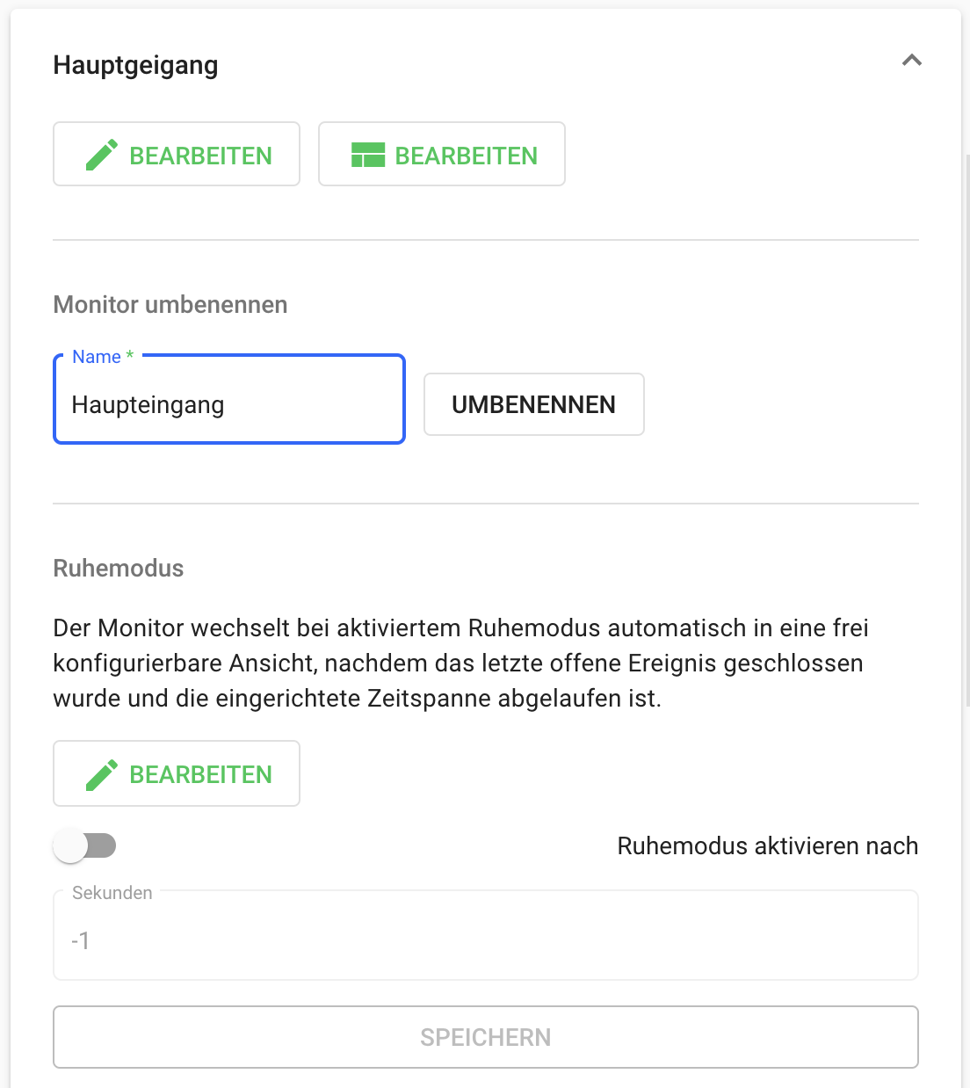This screenshot has height=1088, width=970.
Task: Toggle the Ruhemodus activation switch
Action: 84,846
